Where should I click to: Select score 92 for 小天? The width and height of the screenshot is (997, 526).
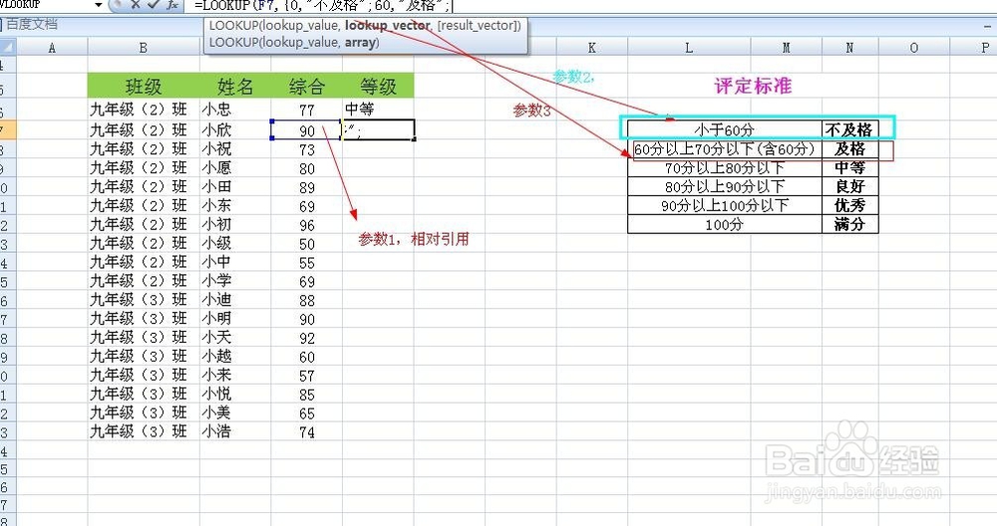pos(306,338)
